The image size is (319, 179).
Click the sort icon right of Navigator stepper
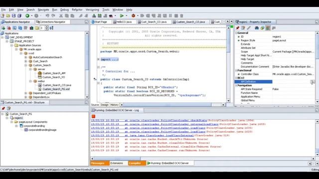click(51, 28)
